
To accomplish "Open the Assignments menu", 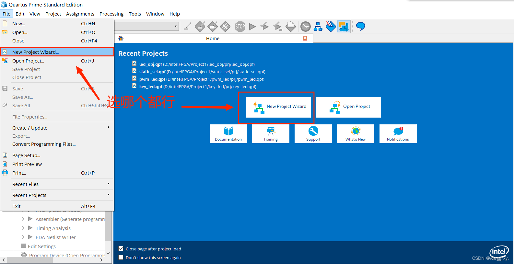I will 80,14.
